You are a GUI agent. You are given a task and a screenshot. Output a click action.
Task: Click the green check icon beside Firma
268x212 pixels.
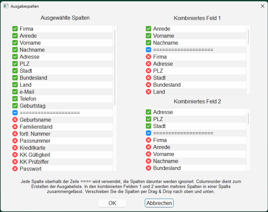click(x=15, y=29)
